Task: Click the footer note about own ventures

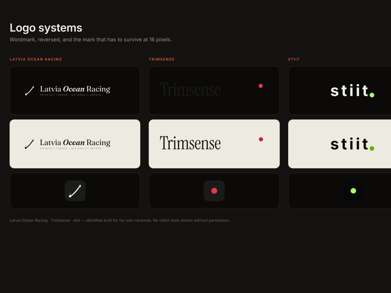Action: pos(120,220)
